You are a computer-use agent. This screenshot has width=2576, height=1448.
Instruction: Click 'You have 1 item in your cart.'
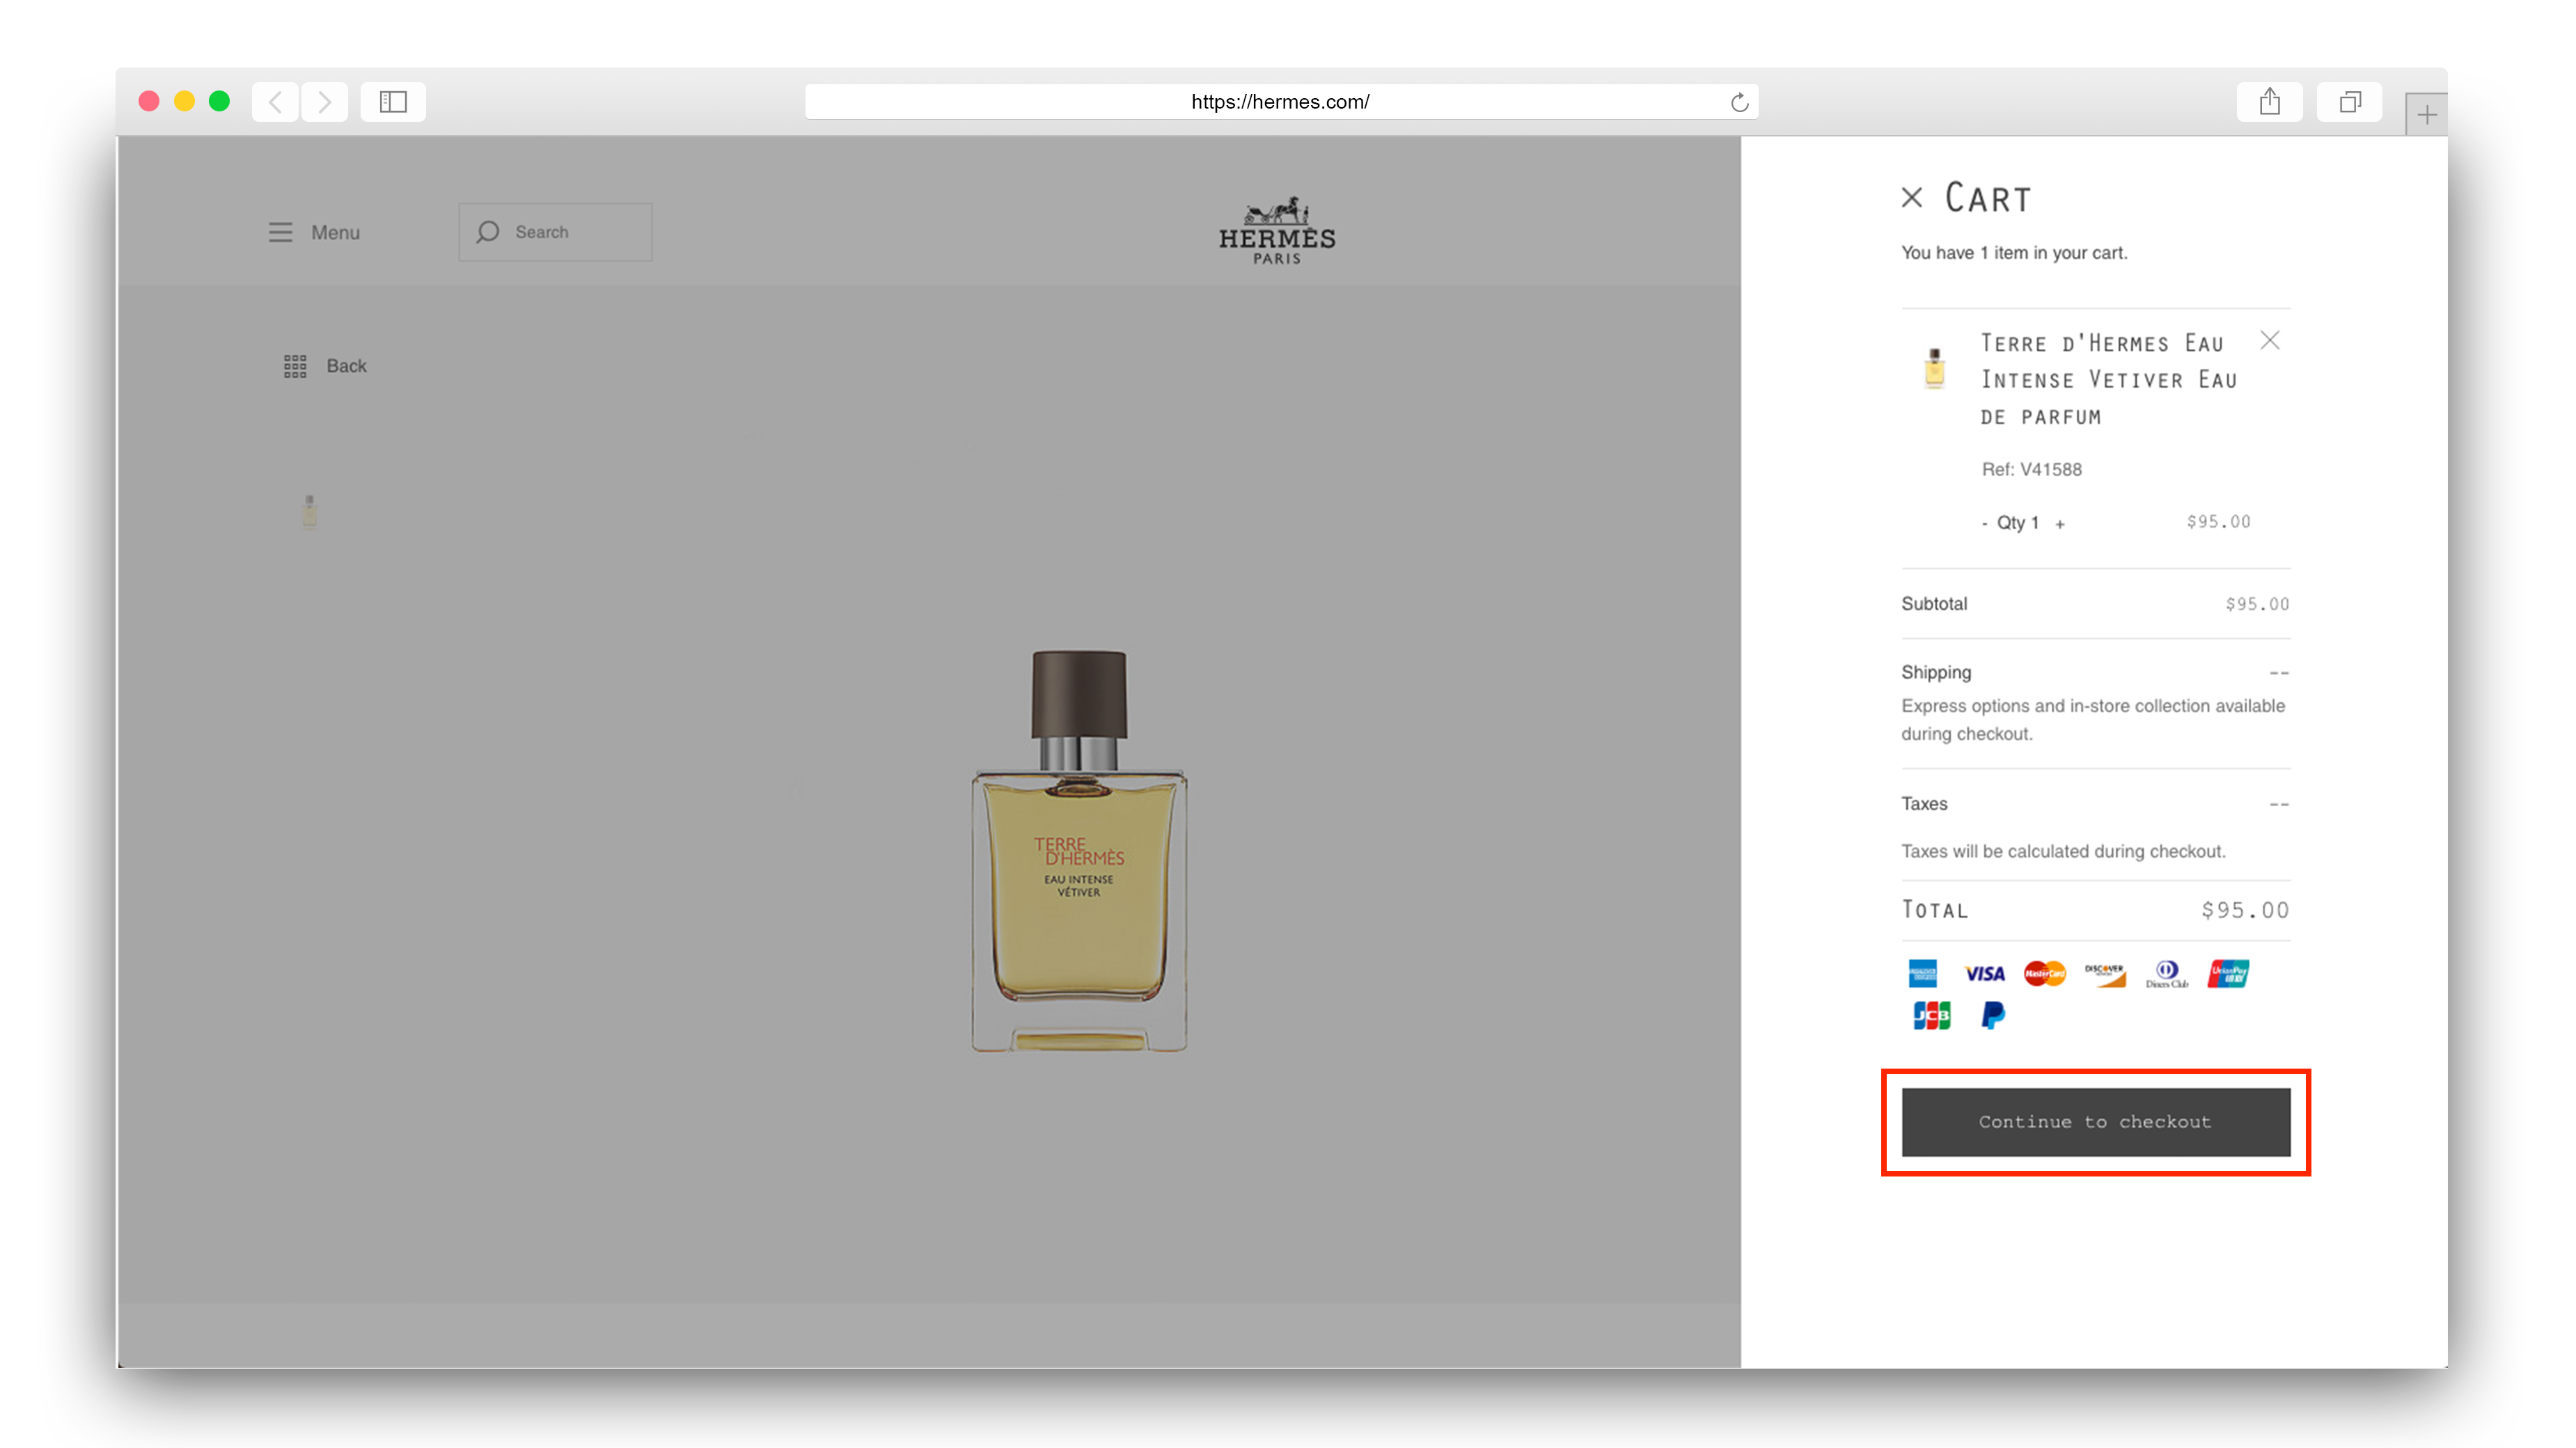[x=2013, y=253]
